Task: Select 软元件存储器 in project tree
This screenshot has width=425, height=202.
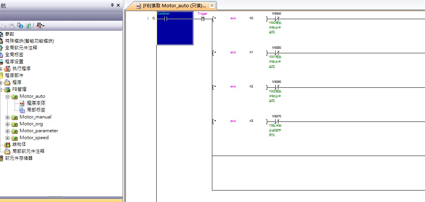Action: click(18, 158)
